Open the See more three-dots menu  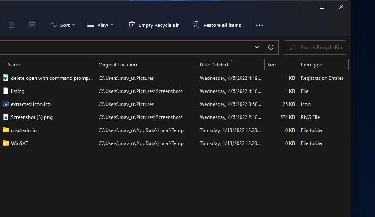pyautogui.click(x=260, y=25)
